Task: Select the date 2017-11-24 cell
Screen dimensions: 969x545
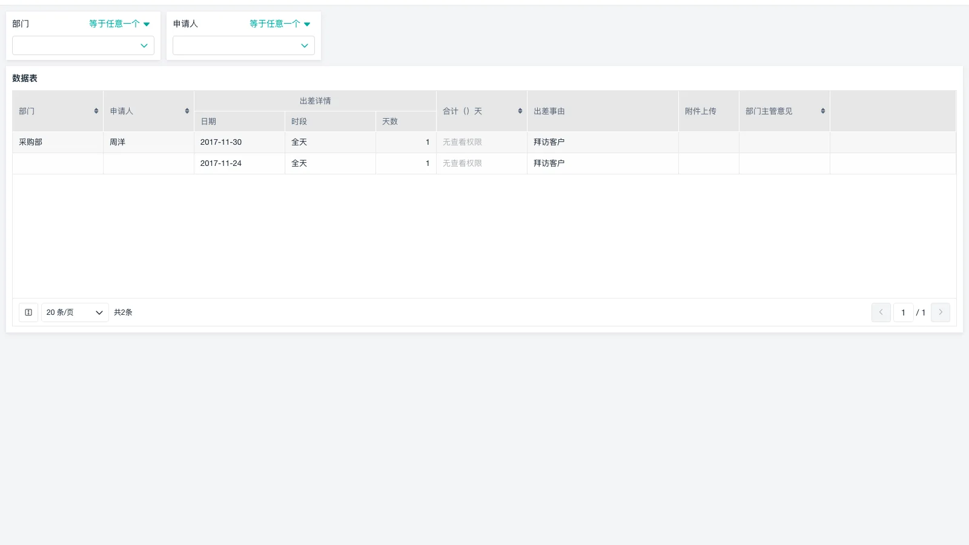Action: pos(221,163)
